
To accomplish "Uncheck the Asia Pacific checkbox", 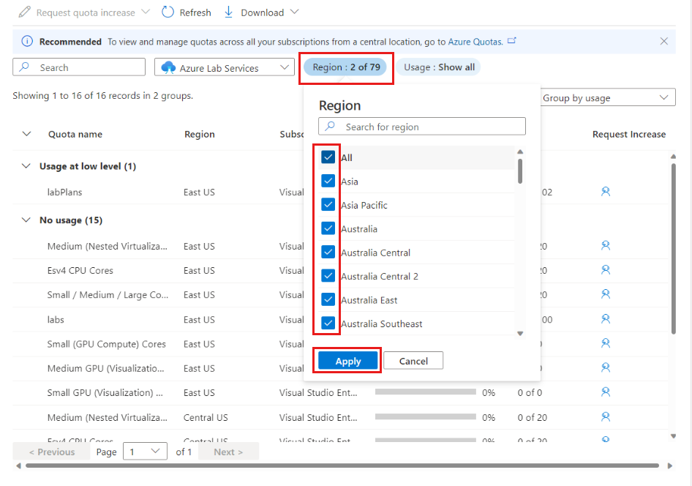I will click(x=328, y=205).
